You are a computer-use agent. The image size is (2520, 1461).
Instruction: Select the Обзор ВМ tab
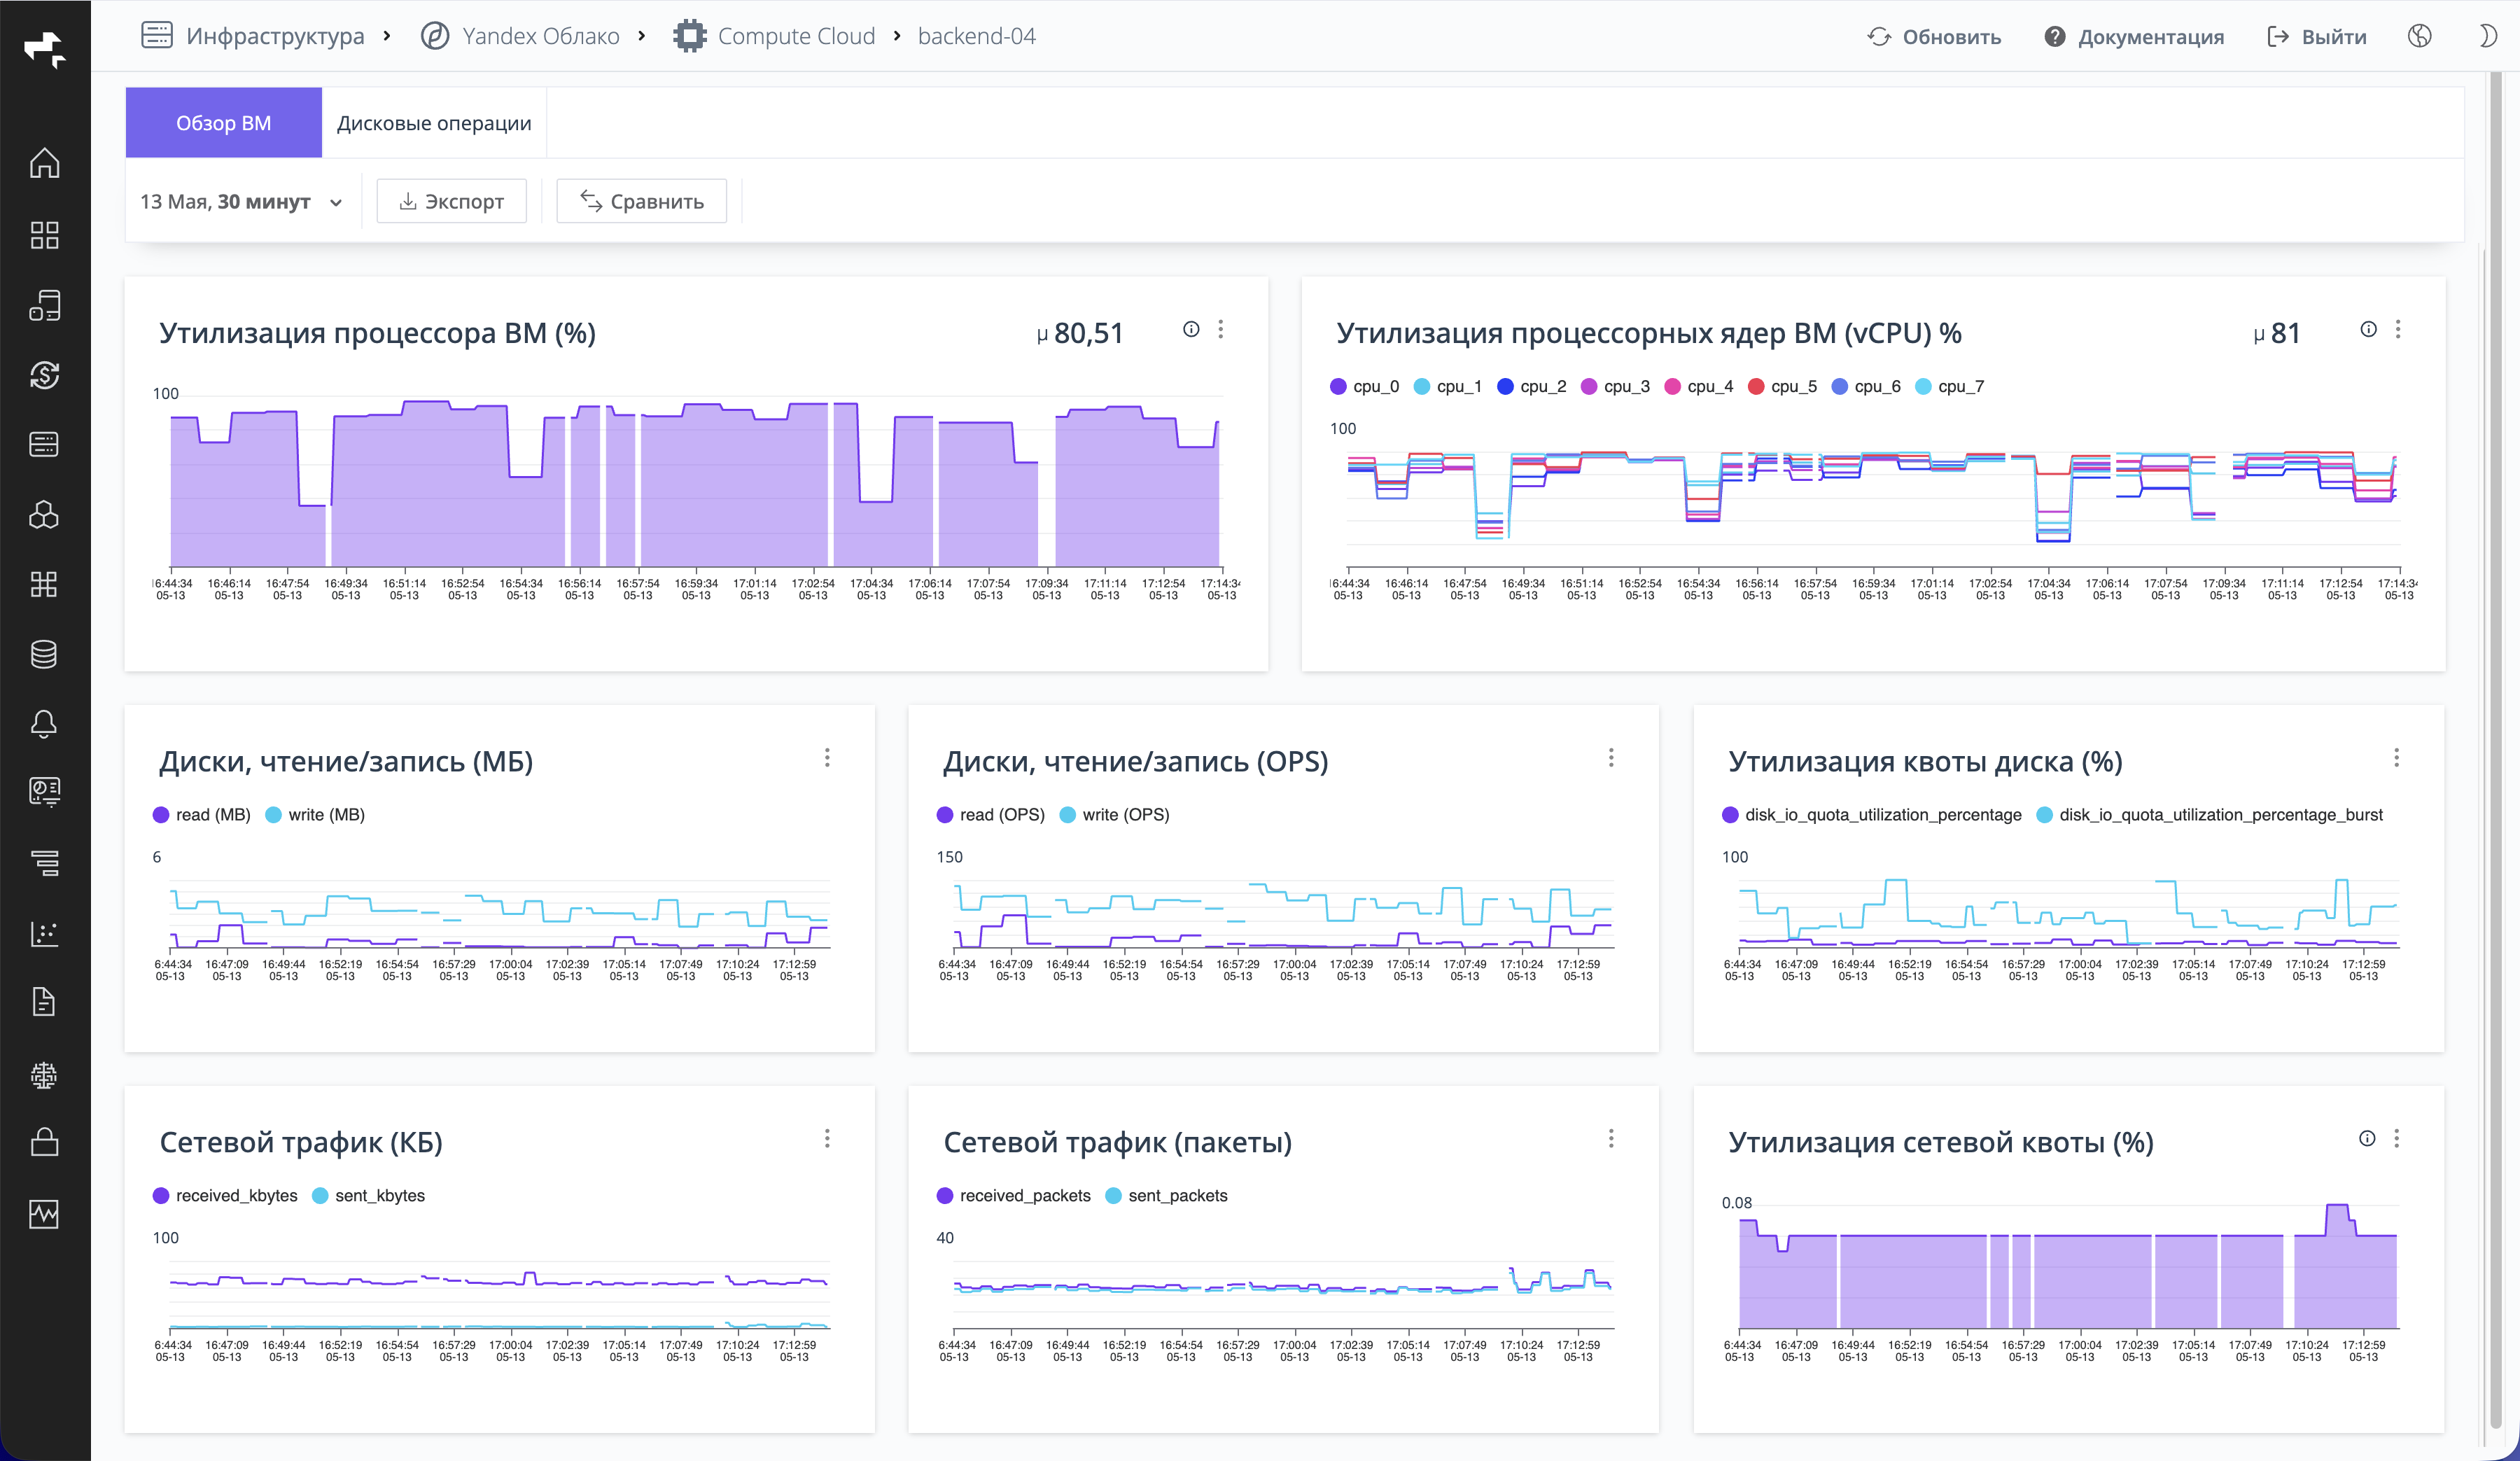point(223,123)
